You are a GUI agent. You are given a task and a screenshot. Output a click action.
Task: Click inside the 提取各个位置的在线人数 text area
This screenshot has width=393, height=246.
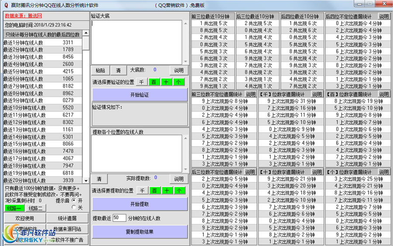click(x=137, y=153)
